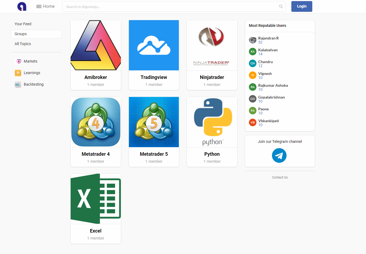The image size is (366, 254).
Task: Open the Excel group logo
Action: coord(96,199)
